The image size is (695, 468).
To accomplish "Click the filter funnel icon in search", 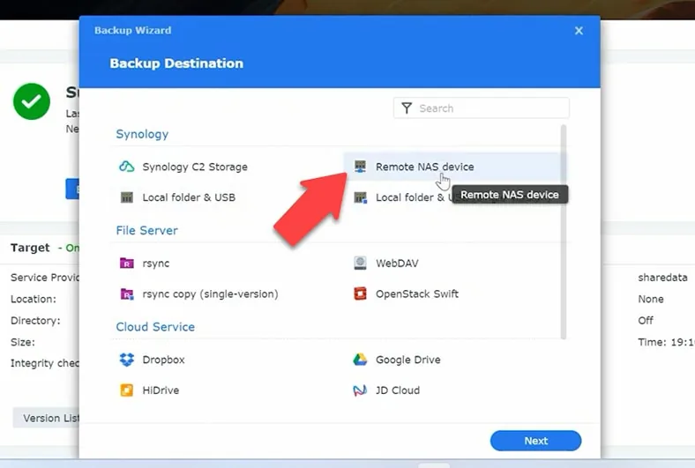I will (407, 108).
